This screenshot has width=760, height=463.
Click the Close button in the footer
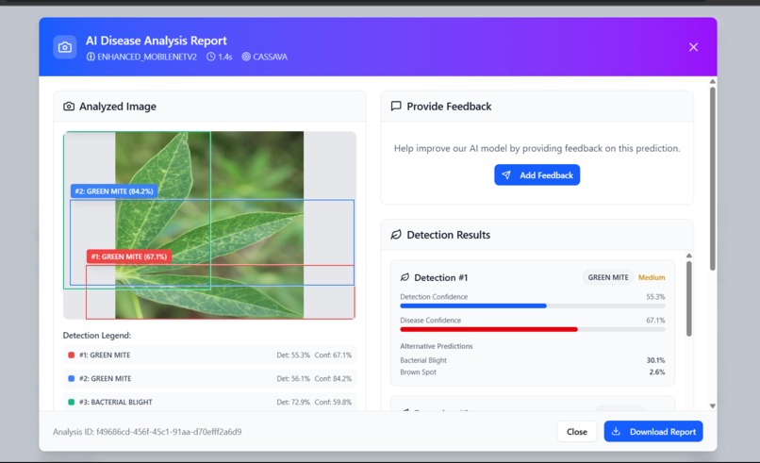(577, 432)
